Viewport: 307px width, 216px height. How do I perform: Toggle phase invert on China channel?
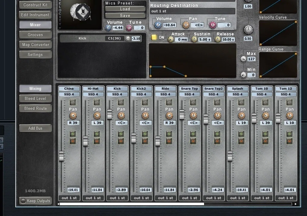pos(73,102)
